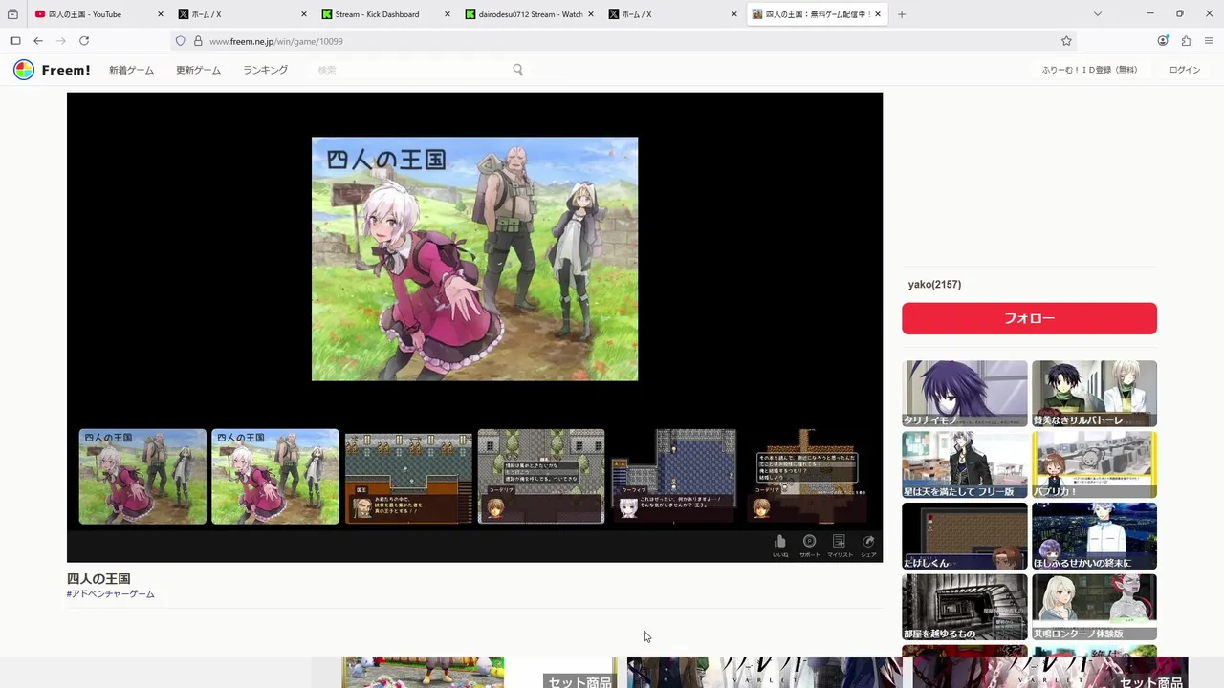Open the ランキング menu item
This screenshot has width=1224, height=688.
tap(265, 70)
